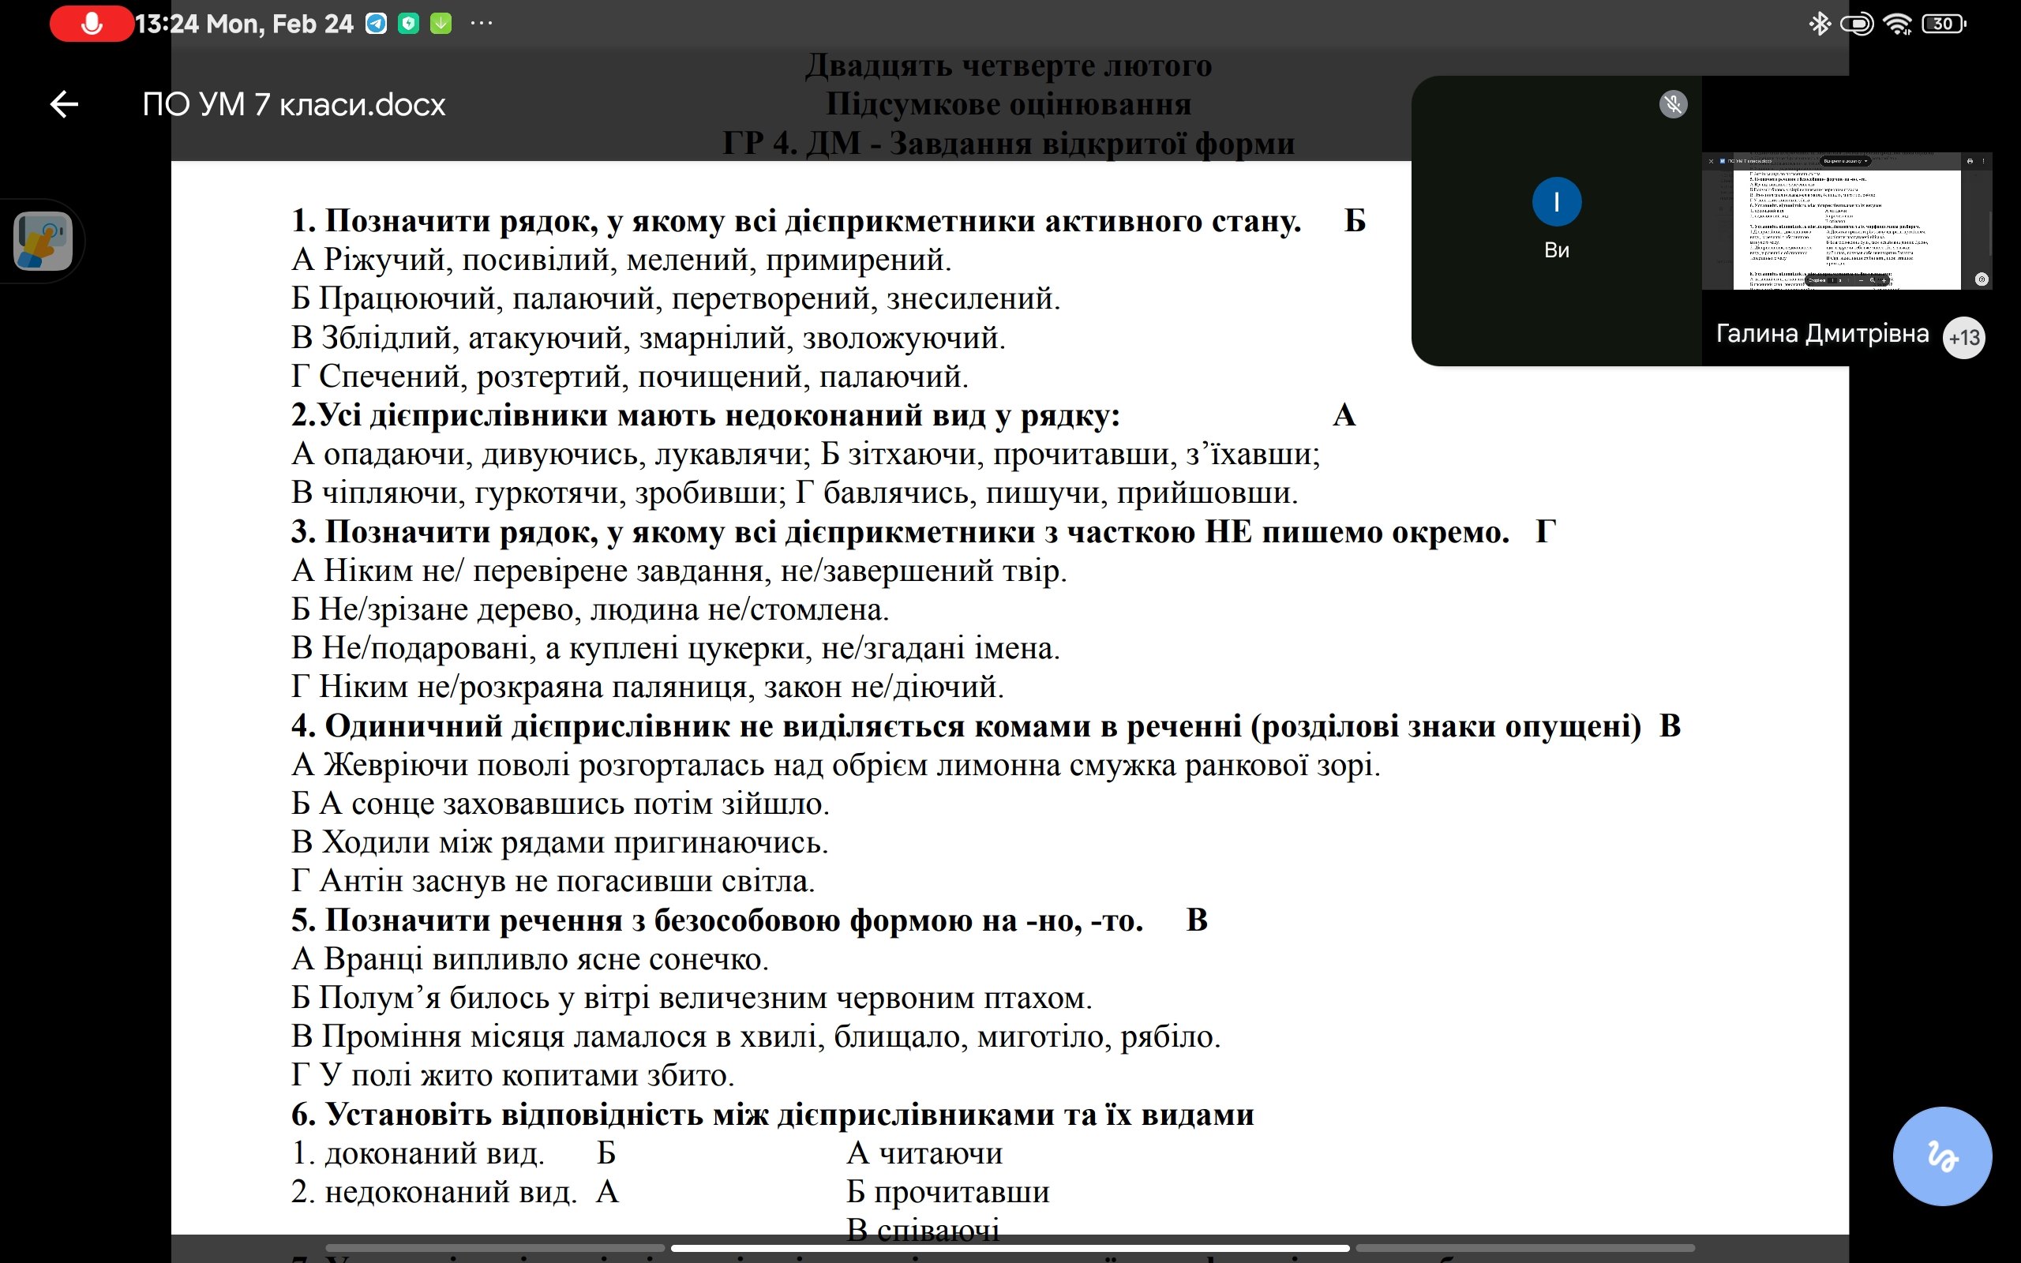
Task: Tap the option Б прочитавши
Action: click(948, 1192)
